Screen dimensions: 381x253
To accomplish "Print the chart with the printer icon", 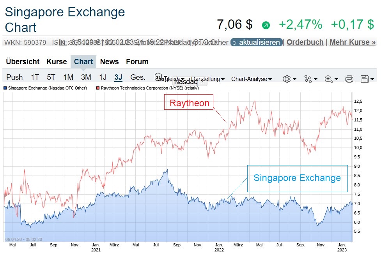I will coord(349,79).
